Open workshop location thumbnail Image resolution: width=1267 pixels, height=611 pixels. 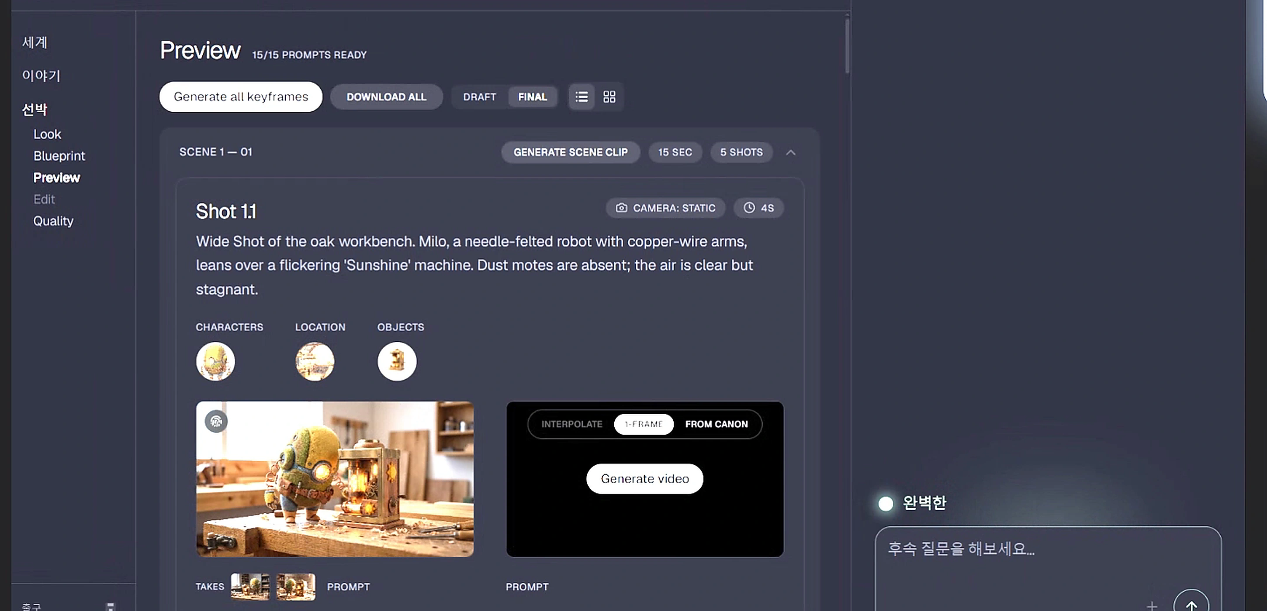click(315, 361)
